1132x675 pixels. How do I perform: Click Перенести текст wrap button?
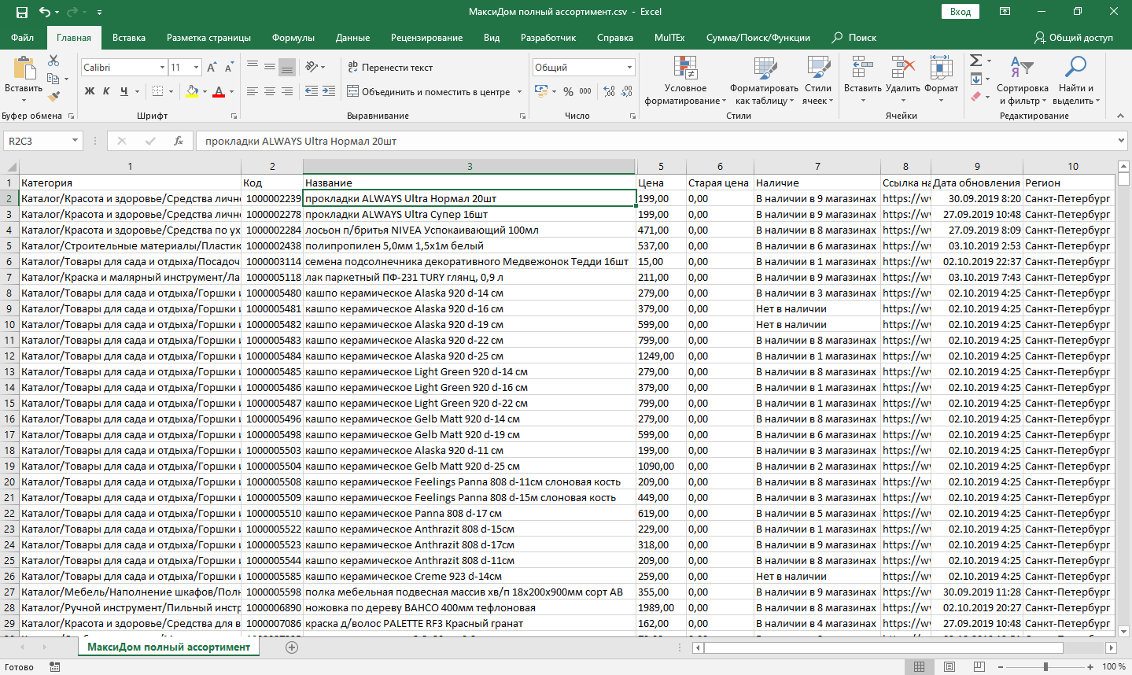pyautogui.click(x=390, y=67)
